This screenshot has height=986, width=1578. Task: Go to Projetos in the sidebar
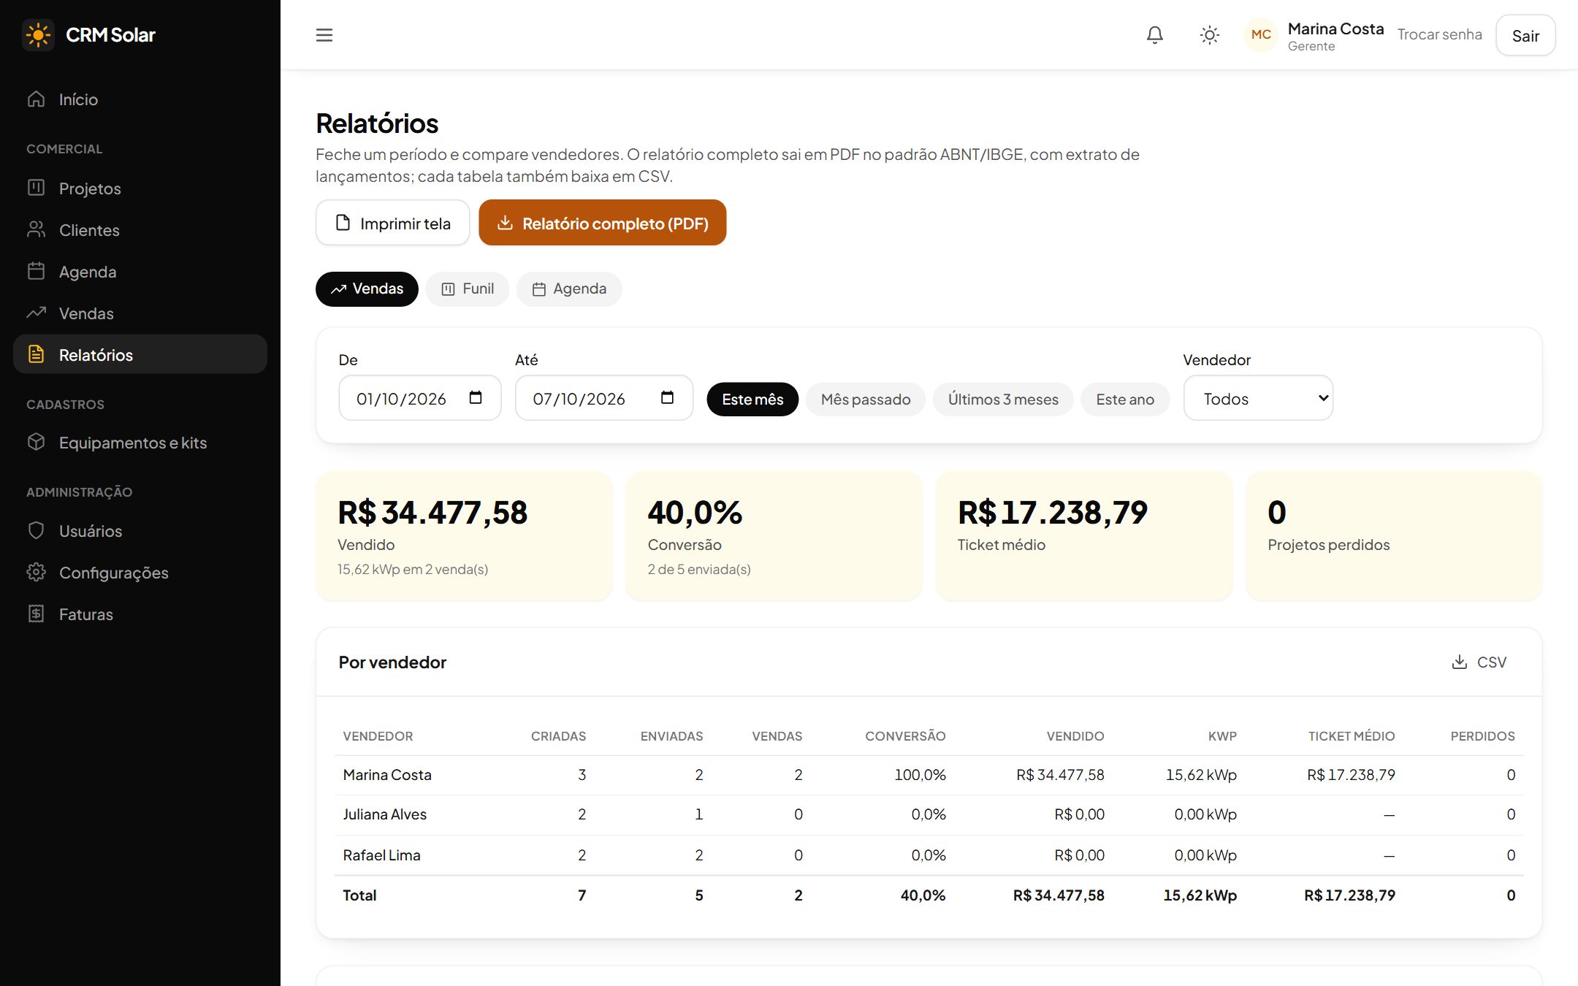[x=140, y=188]
